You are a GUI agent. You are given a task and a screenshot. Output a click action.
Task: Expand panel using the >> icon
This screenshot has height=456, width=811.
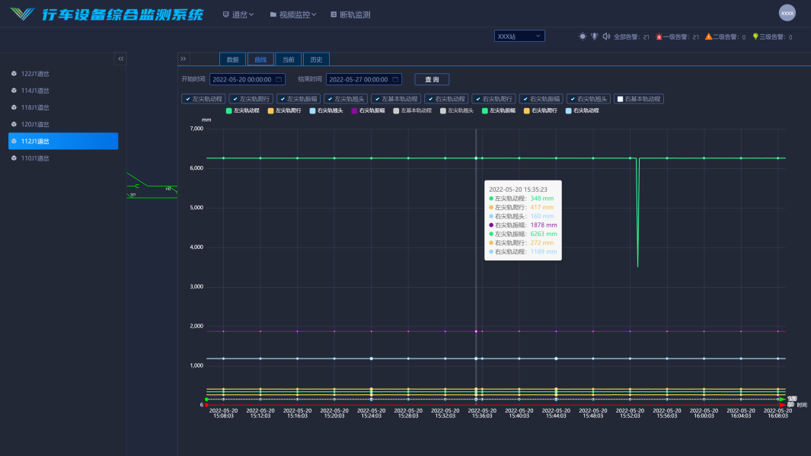[183, 59]
